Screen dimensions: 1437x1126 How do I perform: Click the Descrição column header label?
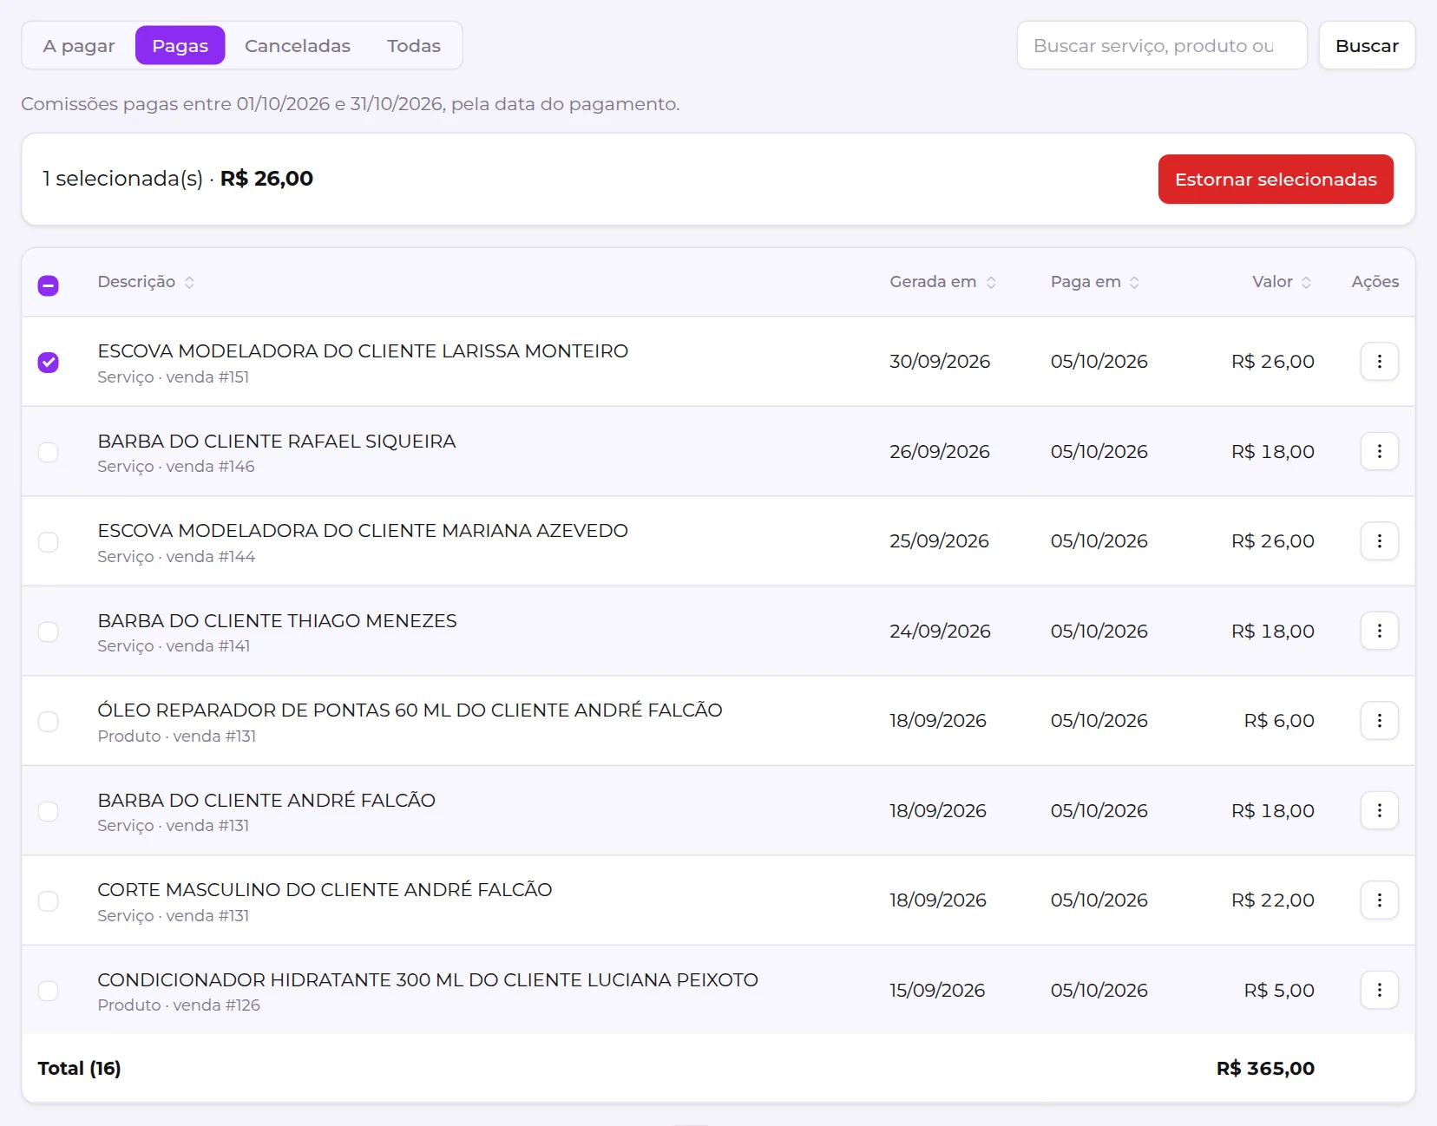(x=136, y=282)
